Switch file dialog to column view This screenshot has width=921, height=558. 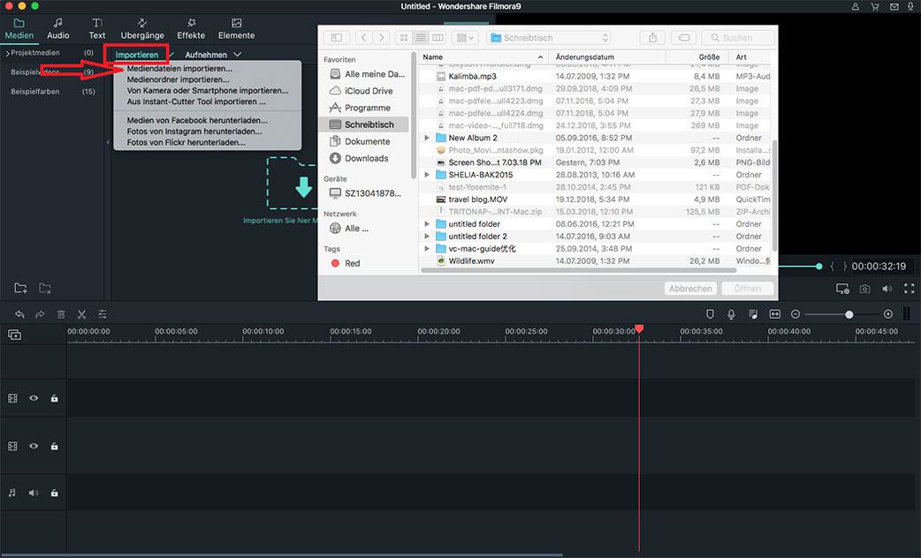438,38
